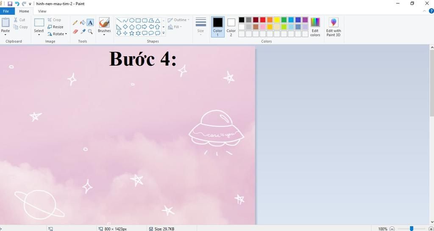Select the Eraser tool
Image resolution: width=434 pixels, height=231 pixels.
click(x=75, y=32)
